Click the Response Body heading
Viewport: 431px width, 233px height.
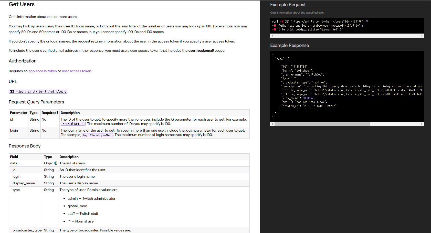25,146
